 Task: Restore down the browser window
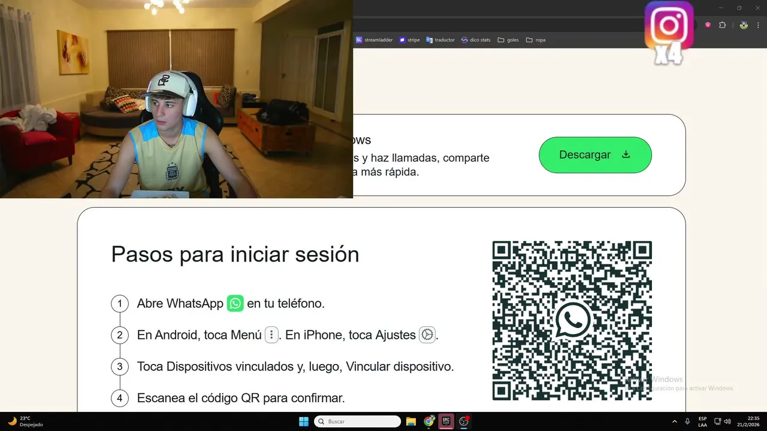739,8
